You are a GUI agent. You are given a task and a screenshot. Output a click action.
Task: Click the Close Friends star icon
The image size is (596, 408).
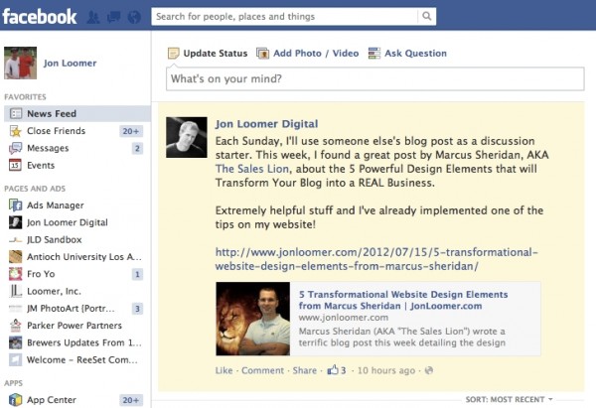coord(16,131)
